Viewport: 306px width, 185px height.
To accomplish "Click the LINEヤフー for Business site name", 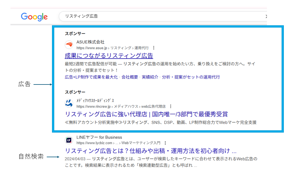I will click(99, 137).
